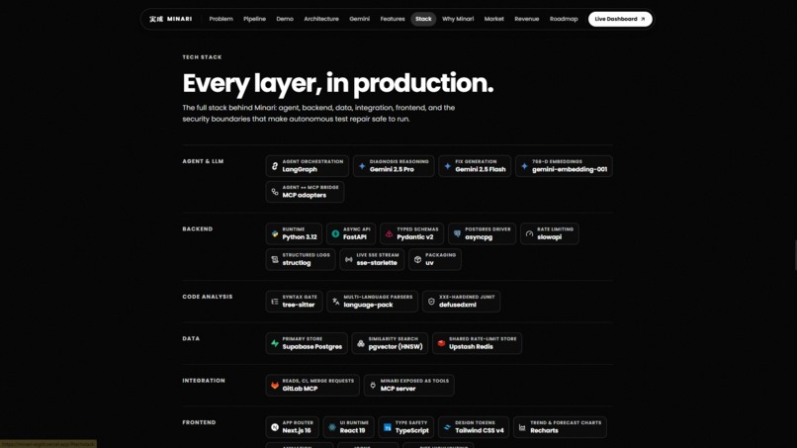This screenshot has height=448, width=797.
Task: Click the LangGraph agent orchestration icon
Action: pos(275,166)
